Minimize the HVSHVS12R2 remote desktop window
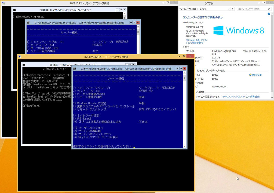Viewport: 274px width, 193px height. 180,56
